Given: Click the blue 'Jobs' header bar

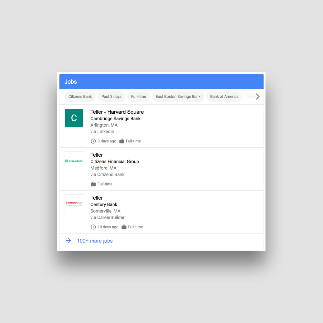Looking at the screenshot, I should tap(161, 82).
